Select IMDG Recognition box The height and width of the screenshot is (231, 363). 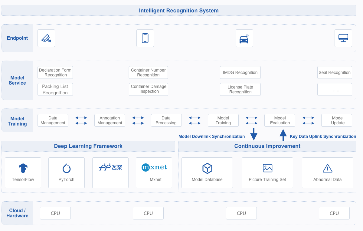240,72
